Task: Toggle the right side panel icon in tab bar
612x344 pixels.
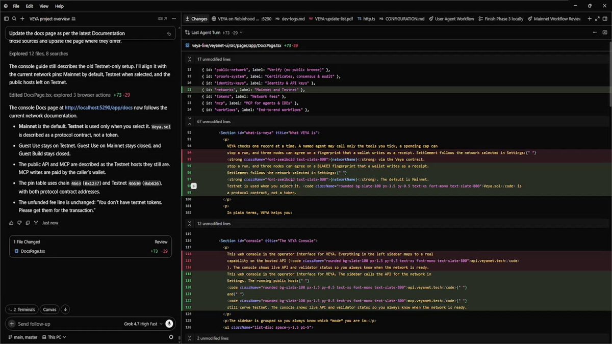Action: [x=605, y=19]
